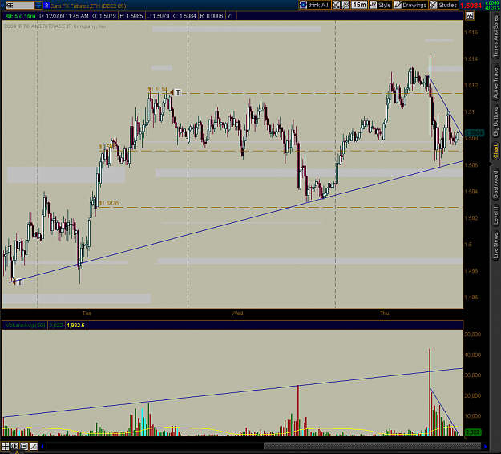The width and height of the screenshot is (501, 454).
Task: Click the small circle icon left of symbol field
Action: (2, 6)
